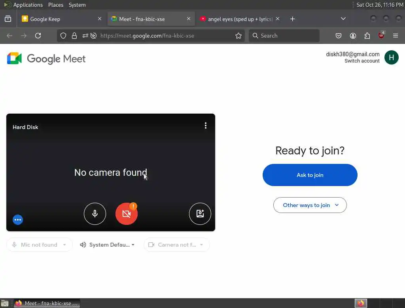Open the Camera not found dropdown
This screenshot has width=405, height=308.
point(177,245)
